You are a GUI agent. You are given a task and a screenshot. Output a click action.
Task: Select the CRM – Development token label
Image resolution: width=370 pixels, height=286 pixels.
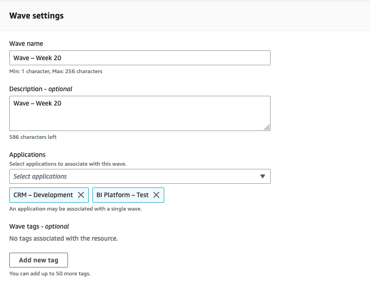click(x=43, y=195)
